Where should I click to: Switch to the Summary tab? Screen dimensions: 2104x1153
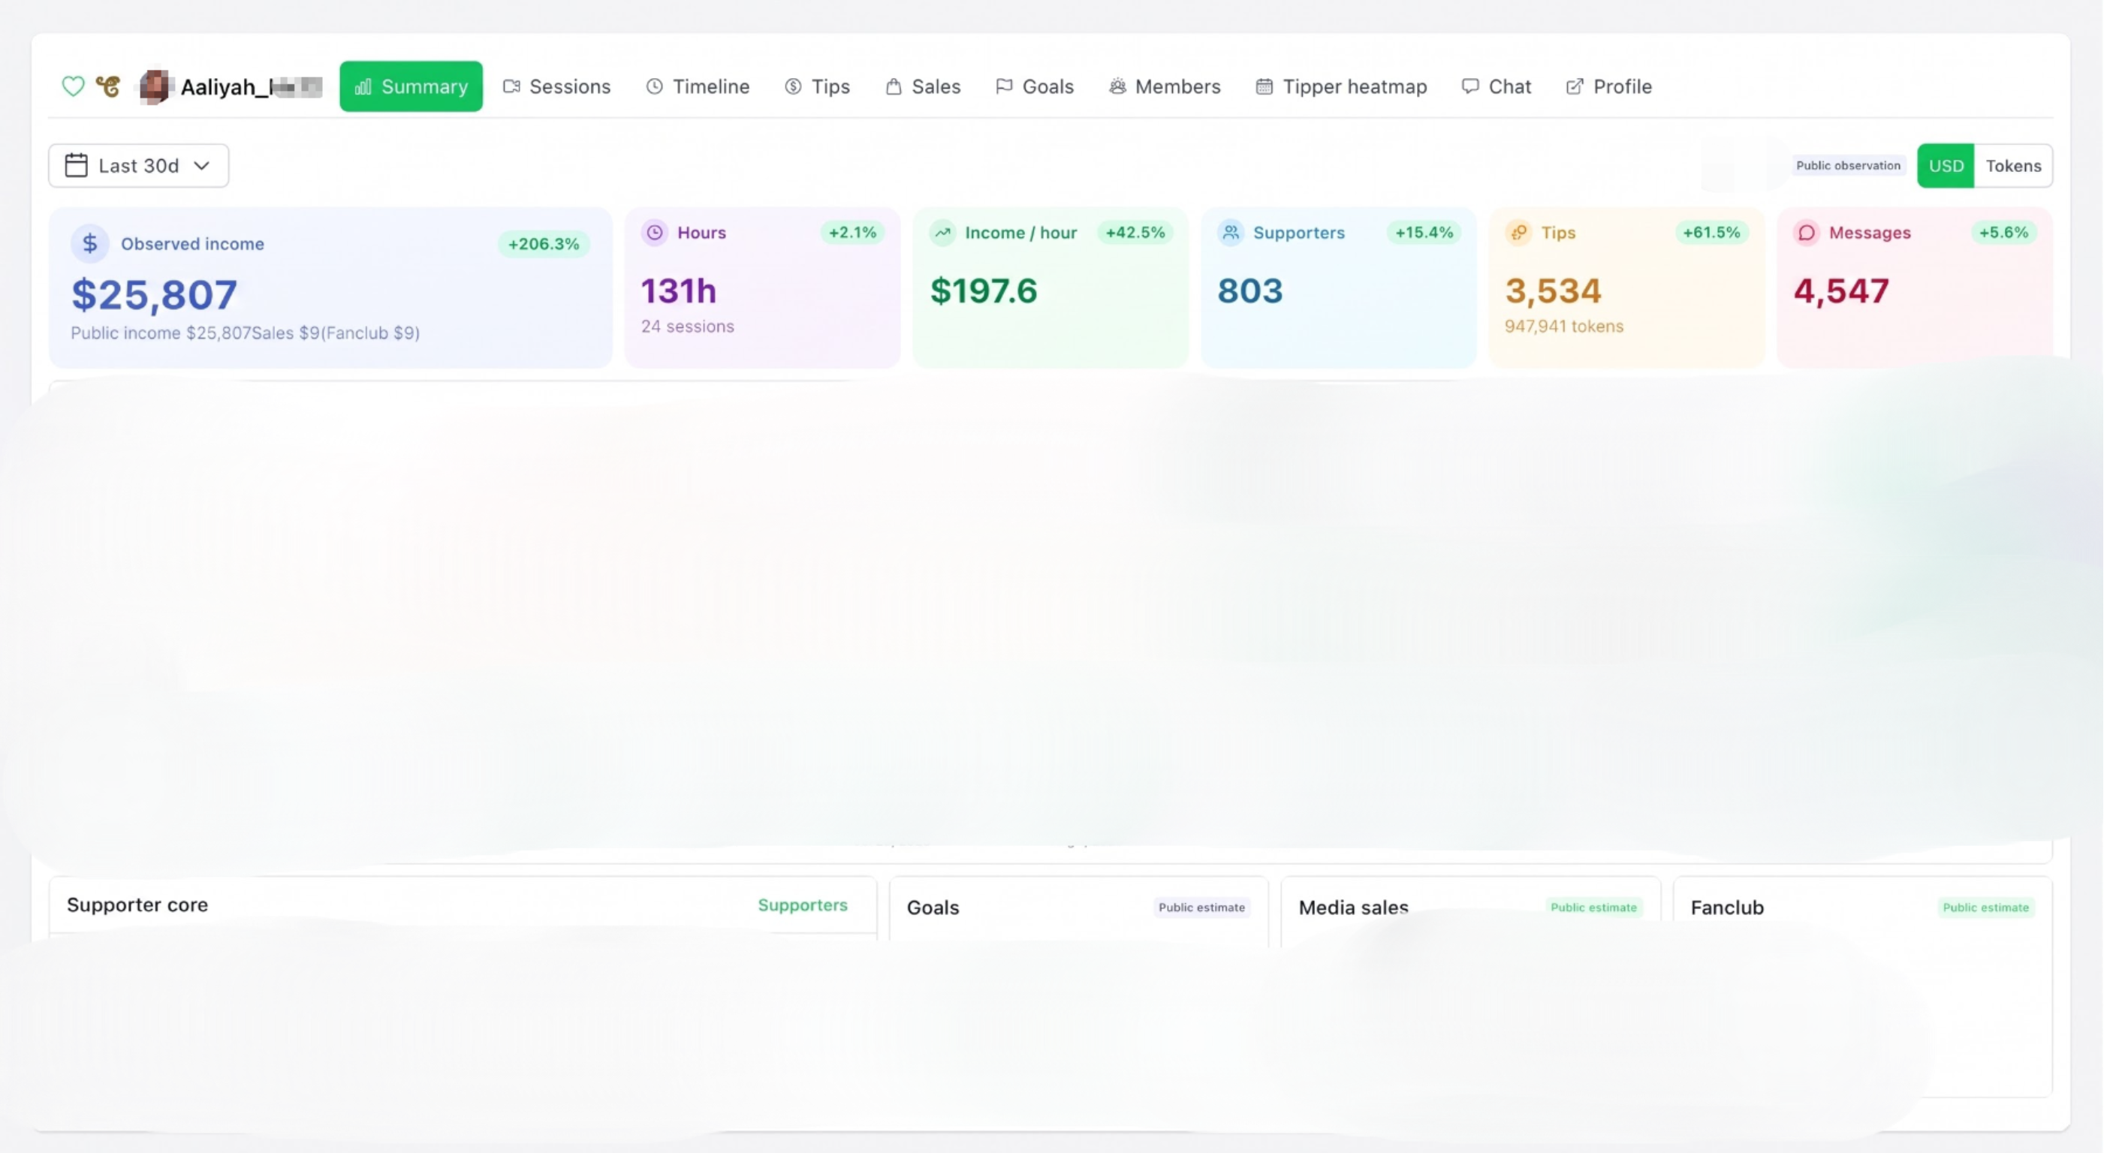coord(411,86)
